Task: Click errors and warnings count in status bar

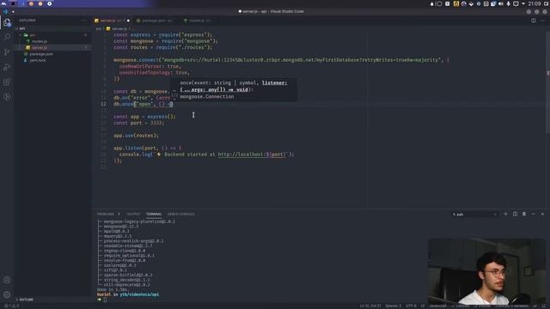Action: point(11,306)
